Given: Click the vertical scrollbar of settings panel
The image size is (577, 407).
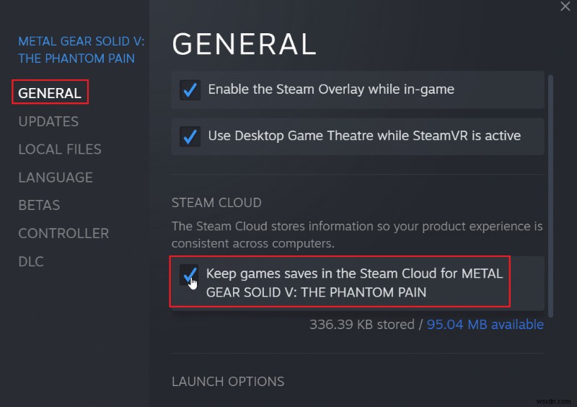Looking at the screenshot, I should click(551, 195).
